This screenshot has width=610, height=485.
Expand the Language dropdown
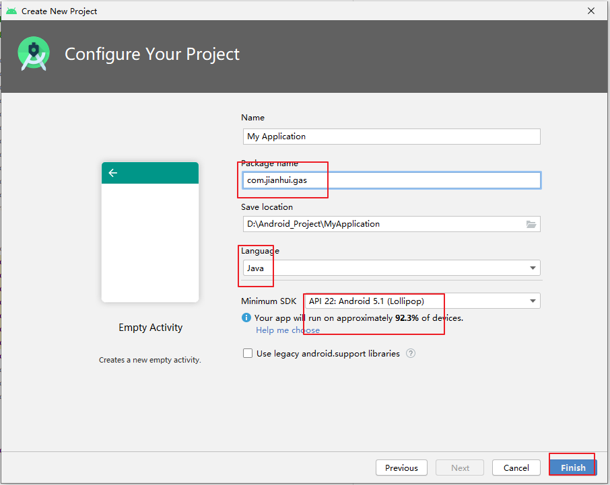pyautogui.click(x=534, y=268)
